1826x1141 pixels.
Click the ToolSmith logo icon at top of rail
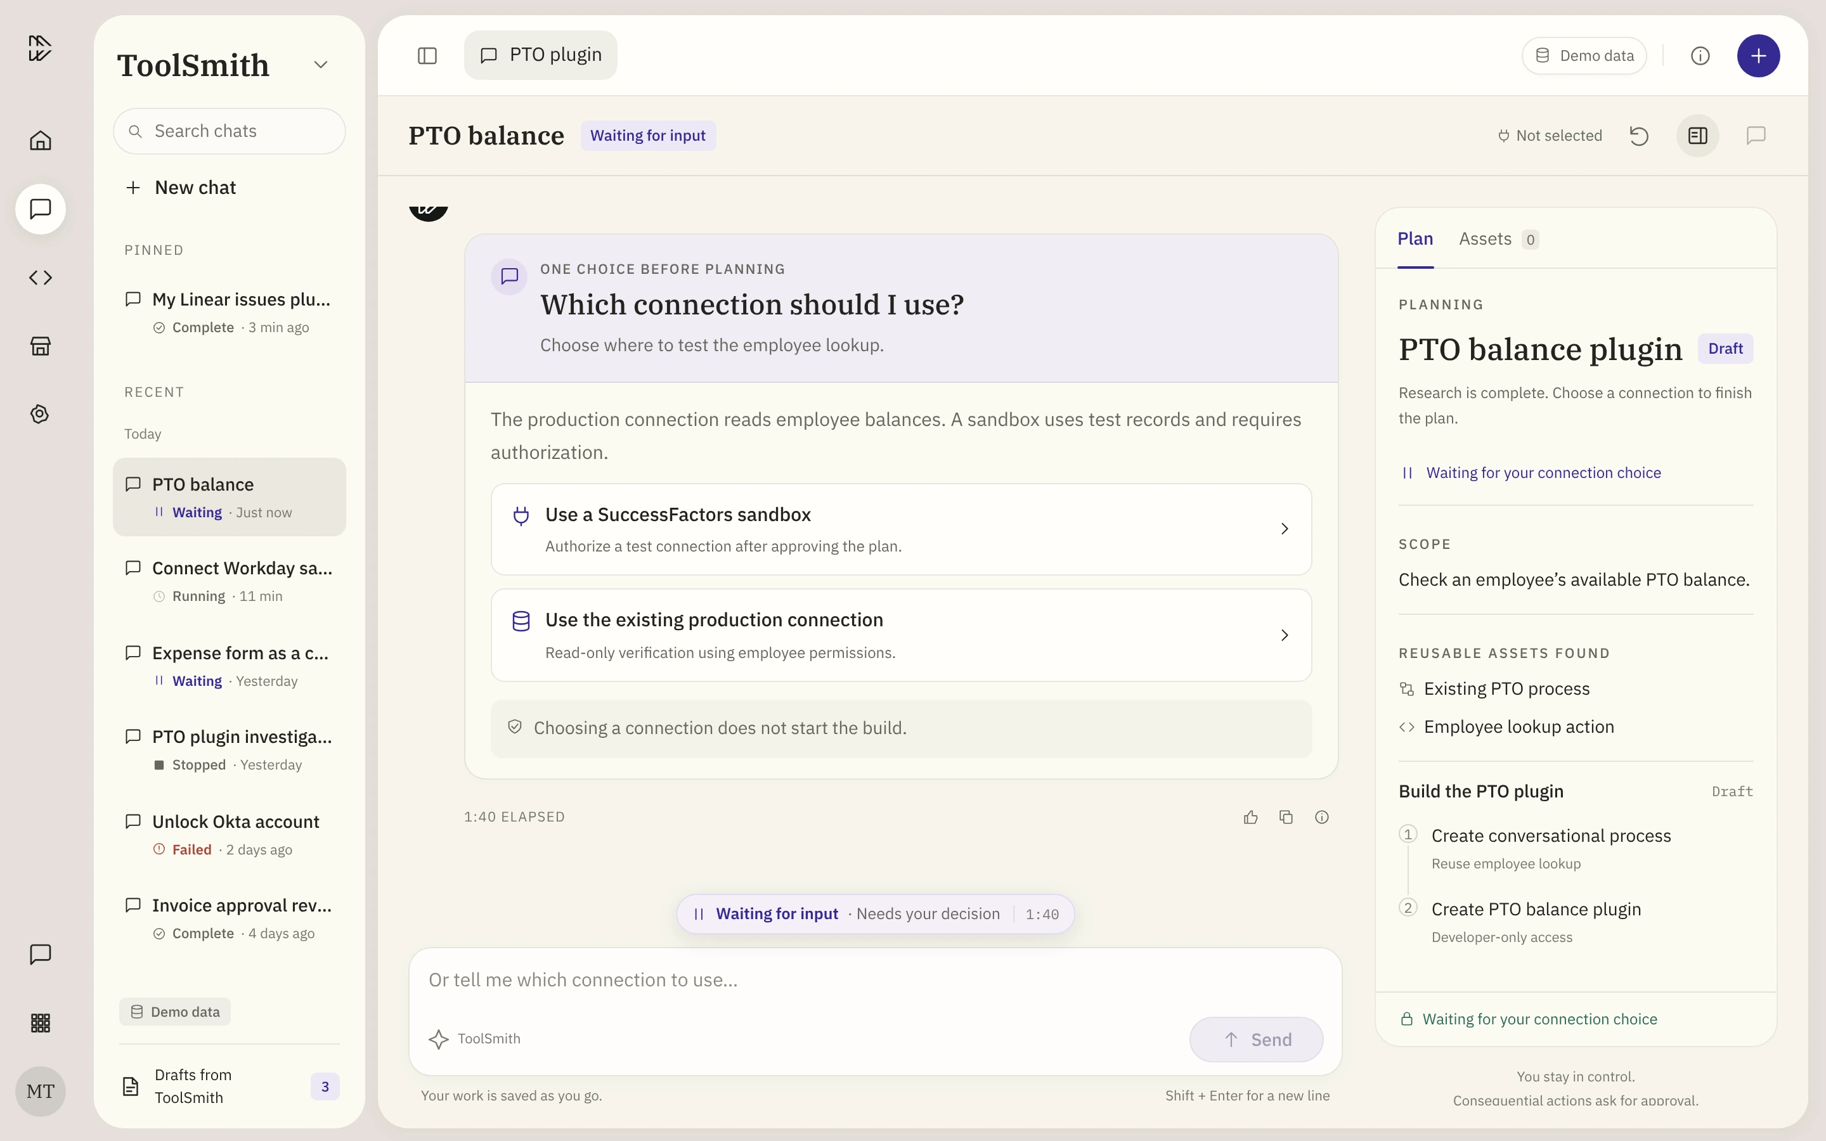pos(40,48)
